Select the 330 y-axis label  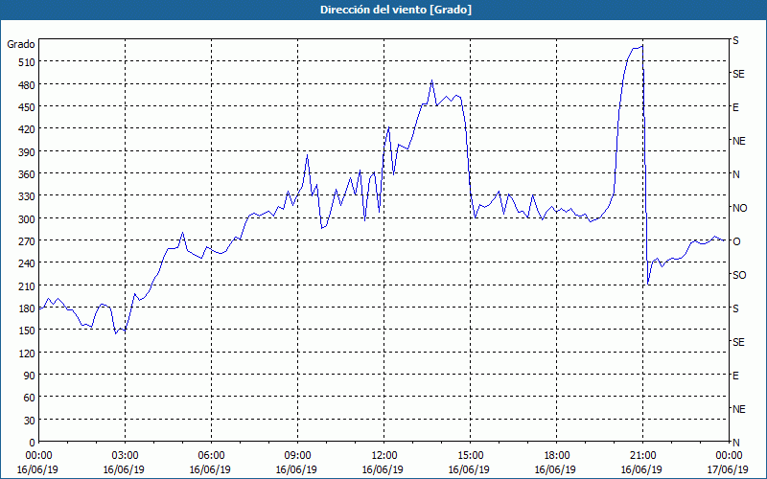(x=27, y=196)
